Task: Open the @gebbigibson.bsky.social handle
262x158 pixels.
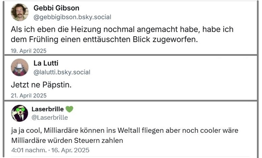Action: click(72, 17)
